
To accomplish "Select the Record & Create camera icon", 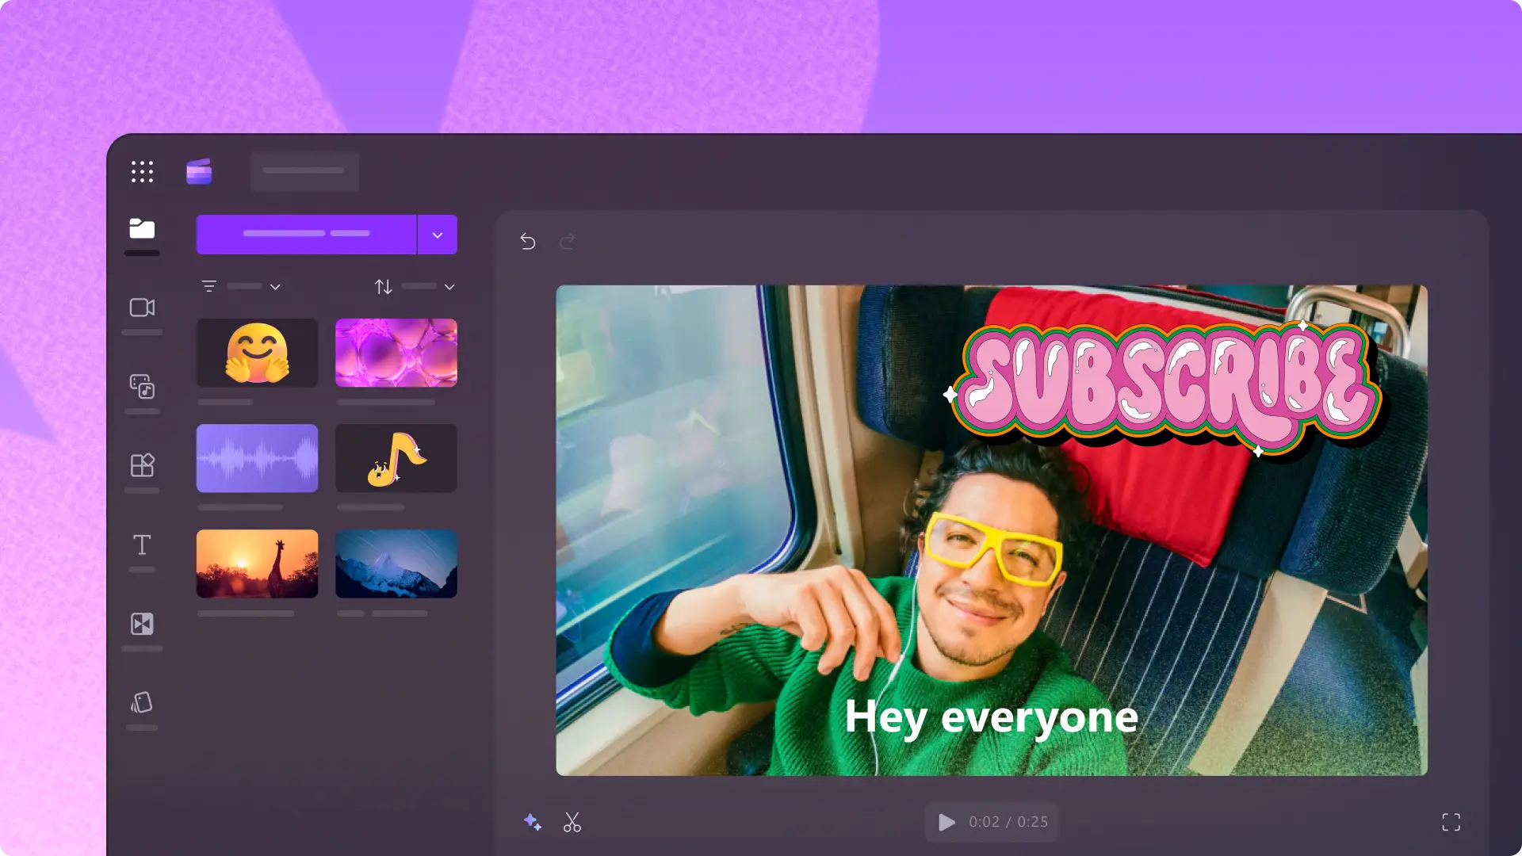I will click(x=142, y=308).
